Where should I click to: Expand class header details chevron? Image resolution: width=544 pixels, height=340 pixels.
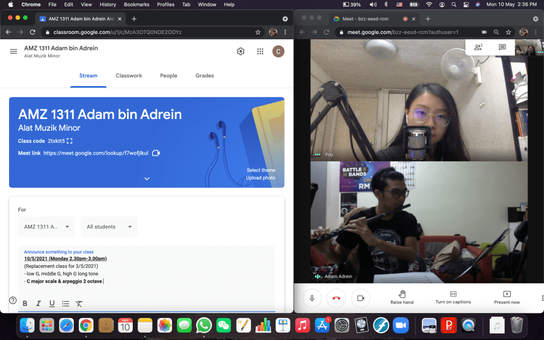(147, 178)
